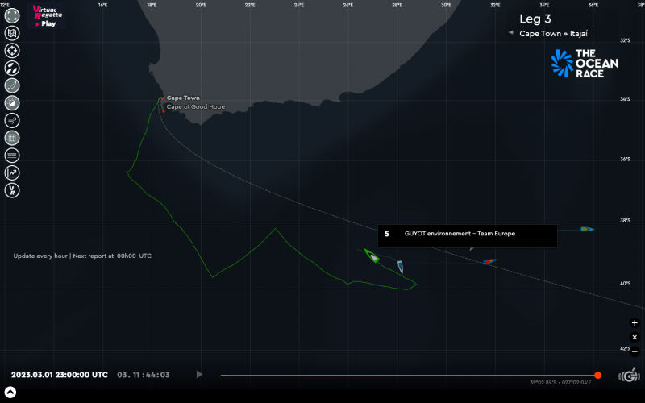Click the horizontal lines sidebar icon
Screen dimensions: 645x403
12,155
